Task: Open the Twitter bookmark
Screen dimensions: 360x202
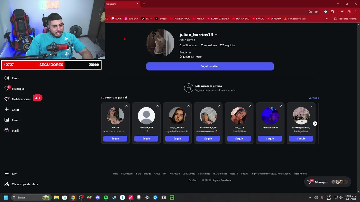Action: pyautogui.click(x=161, y=19)
